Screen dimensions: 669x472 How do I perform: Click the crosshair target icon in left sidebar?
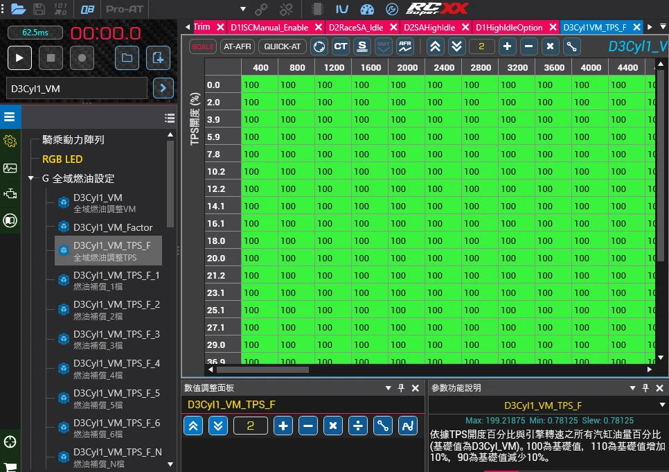click(10, 442)
